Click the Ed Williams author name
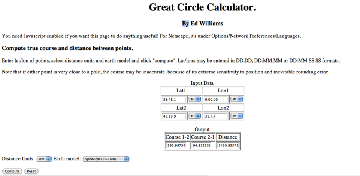This screenshot has width=360, height=176. click(x=207, y=24)
